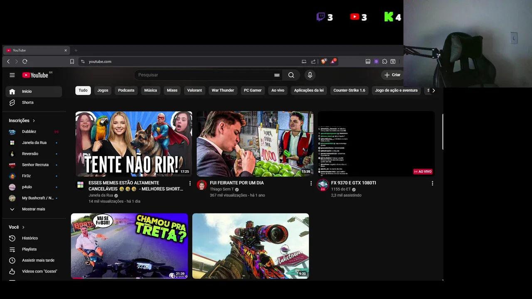Open Playlists in the sidebar
532x299 pixels.
34,249
